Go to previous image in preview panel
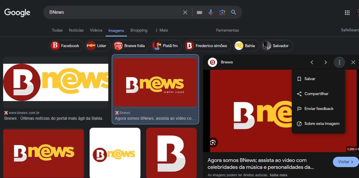 point(312,62)
